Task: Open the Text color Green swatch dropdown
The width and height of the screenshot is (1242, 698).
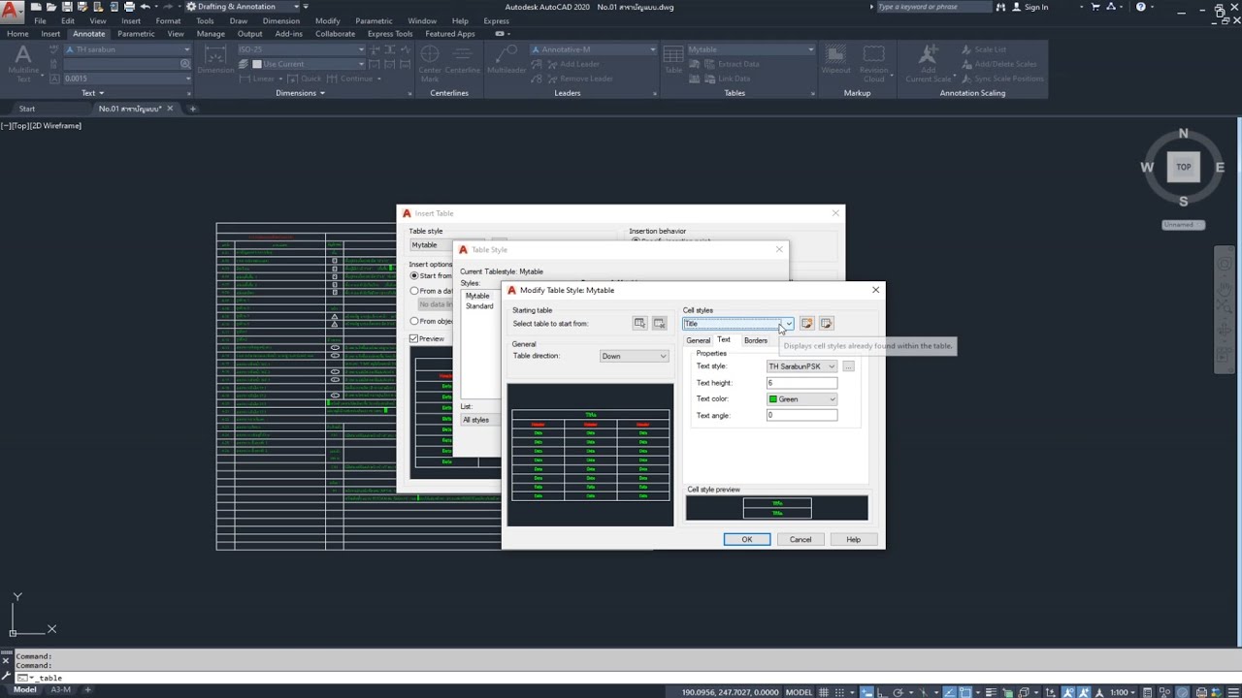Action: [x=801, y=399]
